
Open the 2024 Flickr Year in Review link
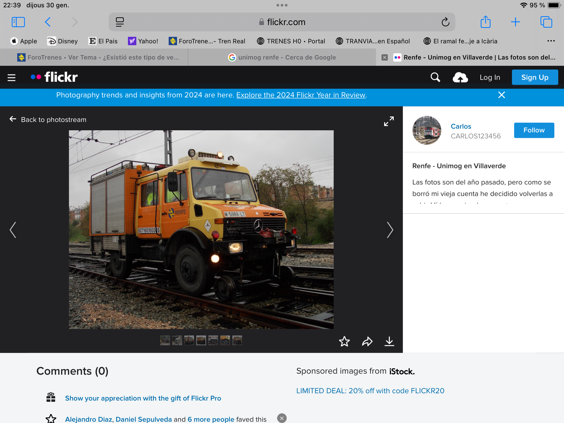(x=301, y=95)
